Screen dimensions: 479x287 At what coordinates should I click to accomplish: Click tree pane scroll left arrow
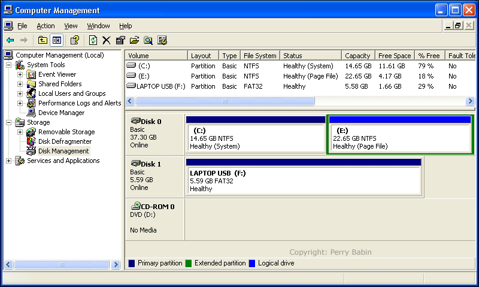8,264
